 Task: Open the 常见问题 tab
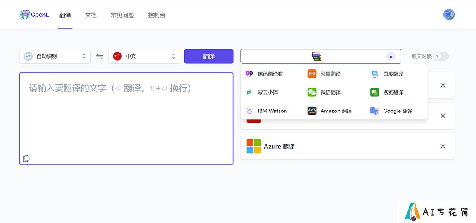(123, 15)
